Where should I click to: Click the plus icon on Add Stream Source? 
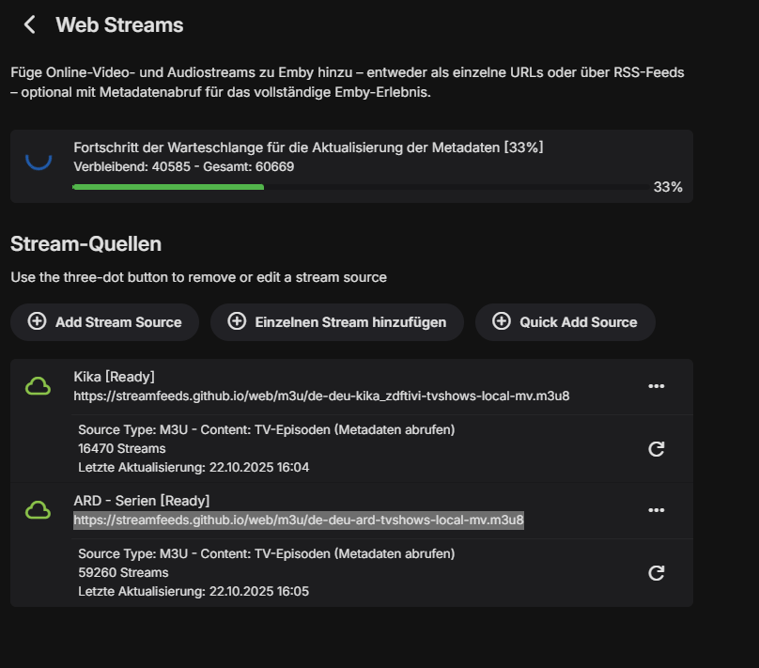[x=37, y=321]
